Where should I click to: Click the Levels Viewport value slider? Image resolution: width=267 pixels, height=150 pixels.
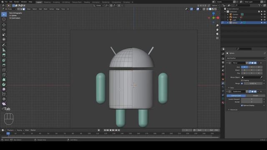(x=252, y=99)
